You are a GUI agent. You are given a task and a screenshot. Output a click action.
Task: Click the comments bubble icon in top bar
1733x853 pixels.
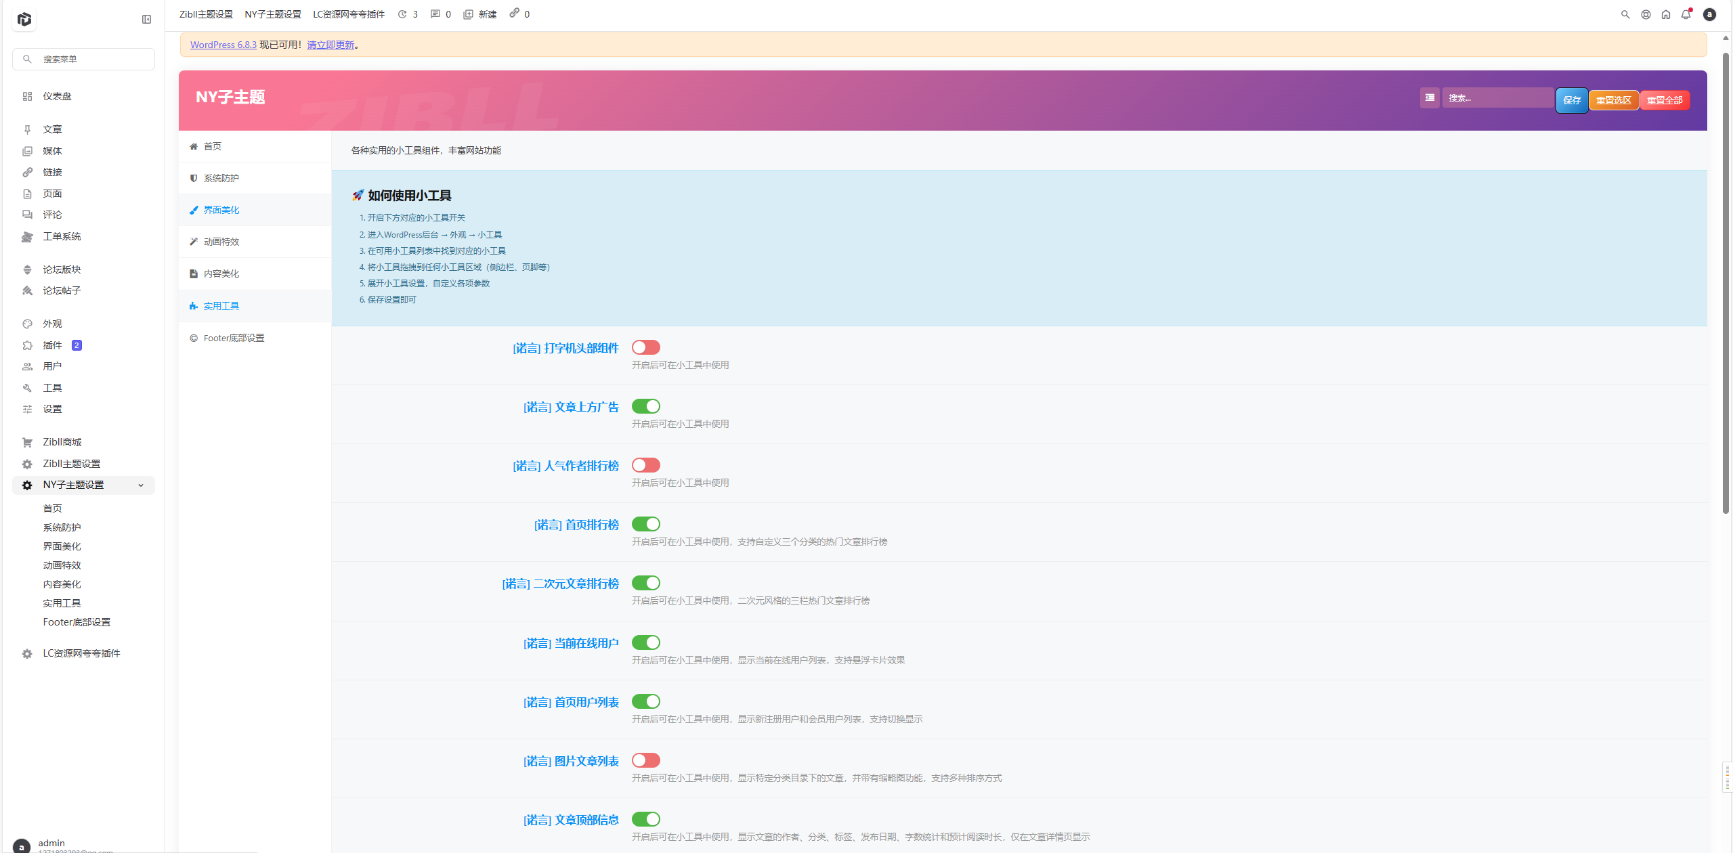435,14
